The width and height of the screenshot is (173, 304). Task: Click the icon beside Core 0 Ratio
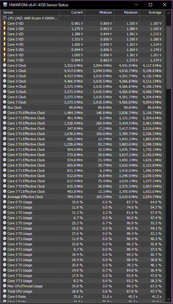5,297
